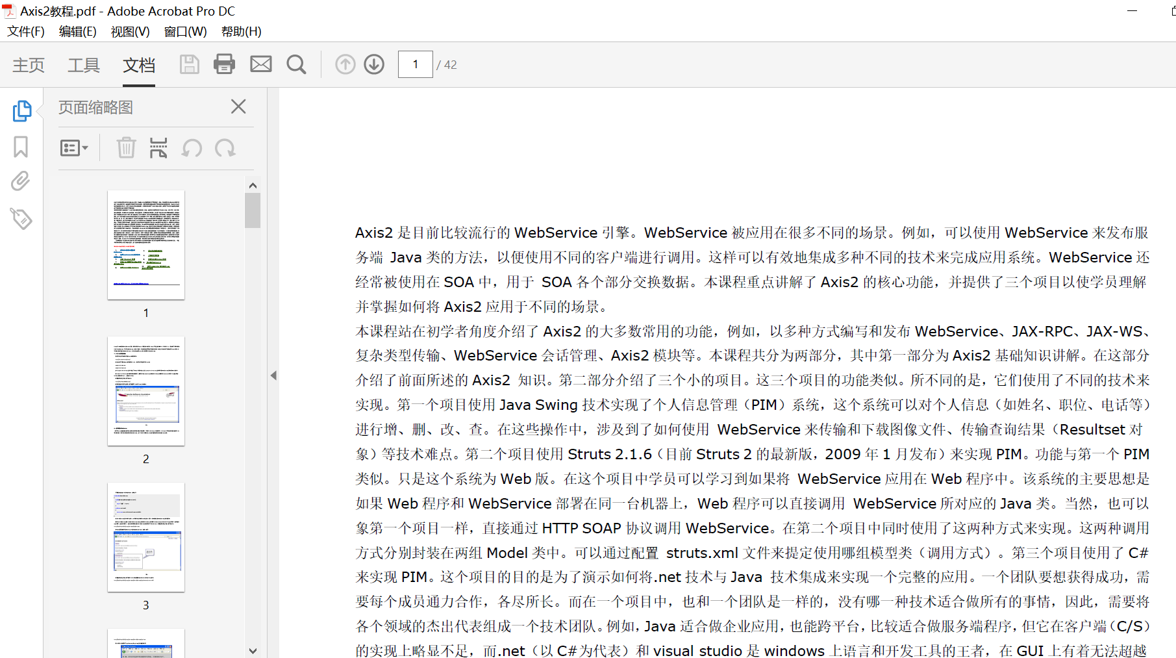This screenshot has width=1176, height=658.
Task: Open the 视图(V) menu
Action: tap(130, 31)
